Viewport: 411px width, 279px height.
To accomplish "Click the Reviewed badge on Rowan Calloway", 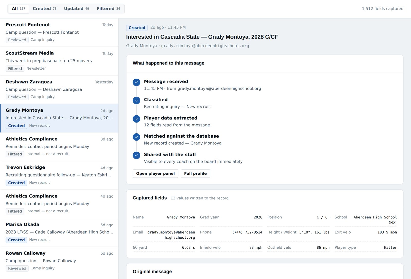I will [x=17, y=268].
